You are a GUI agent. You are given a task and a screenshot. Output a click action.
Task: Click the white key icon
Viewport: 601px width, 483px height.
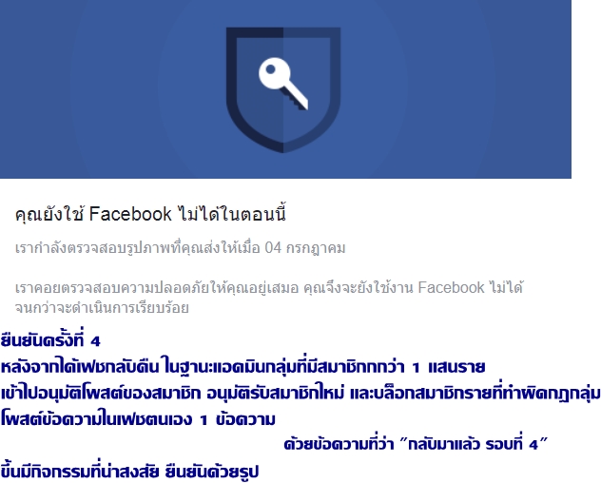(282, 83)
